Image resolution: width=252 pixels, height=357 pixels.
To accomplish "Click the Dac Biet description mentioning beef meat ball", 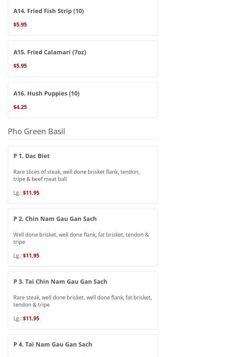I will click(x=76, y=175).
